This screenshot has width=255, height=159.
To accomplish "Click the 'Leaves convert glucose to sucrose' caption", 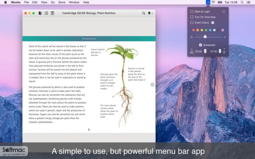I will click(x=98, y=52).
